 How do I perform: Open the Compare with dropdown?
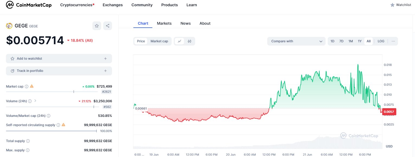tap(296, 41)
